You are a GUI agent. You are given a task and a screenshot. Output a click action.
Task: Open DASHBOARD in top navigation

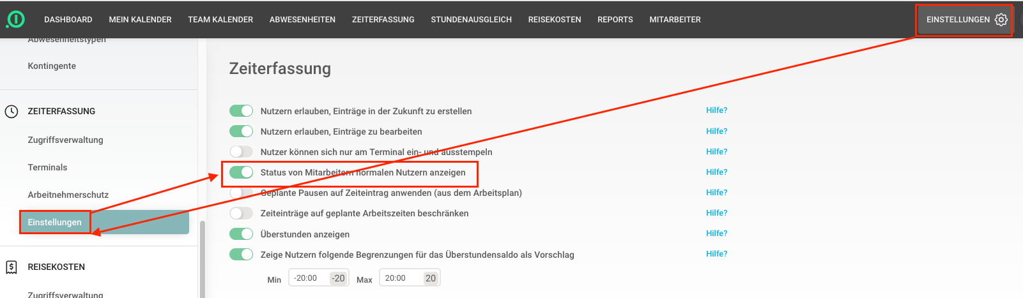[68, 20]
